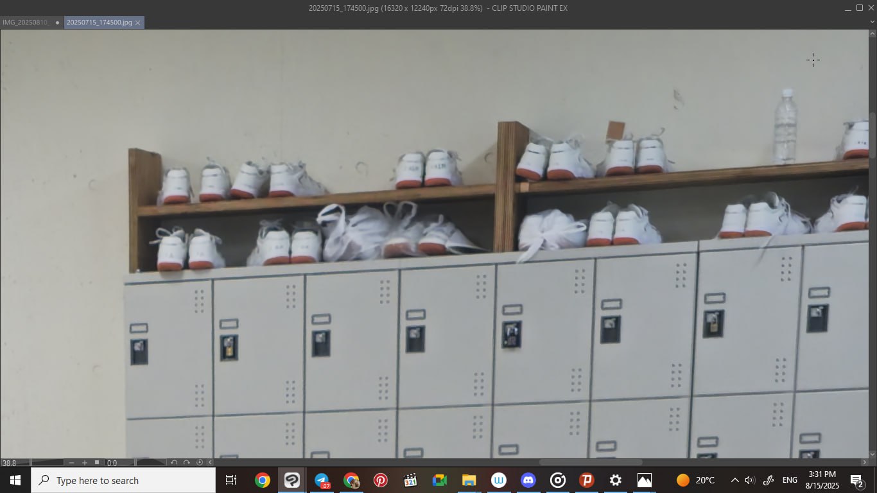Rotate canvas left with counterclockwise arrow
The height and width of the screenshot is (493, 877).
(x=174, y=462)
